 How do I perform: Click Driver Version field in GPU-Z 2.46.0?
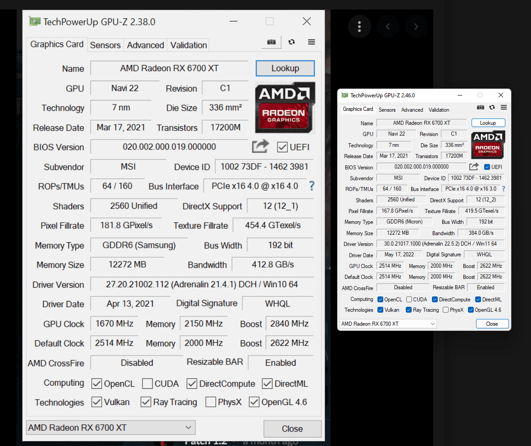point(440,243)
